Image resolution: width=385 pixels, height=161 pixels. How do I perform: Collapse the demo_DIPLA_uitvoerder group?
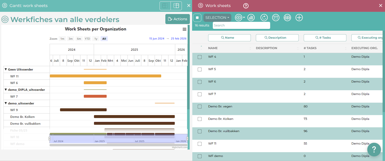click(x=6, y=90)
